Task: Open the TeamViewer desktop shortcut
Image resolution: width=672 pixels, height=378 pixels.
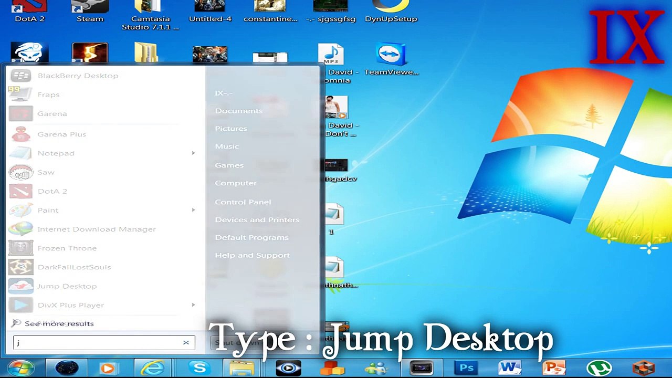Action: click(x=391, y=60)
